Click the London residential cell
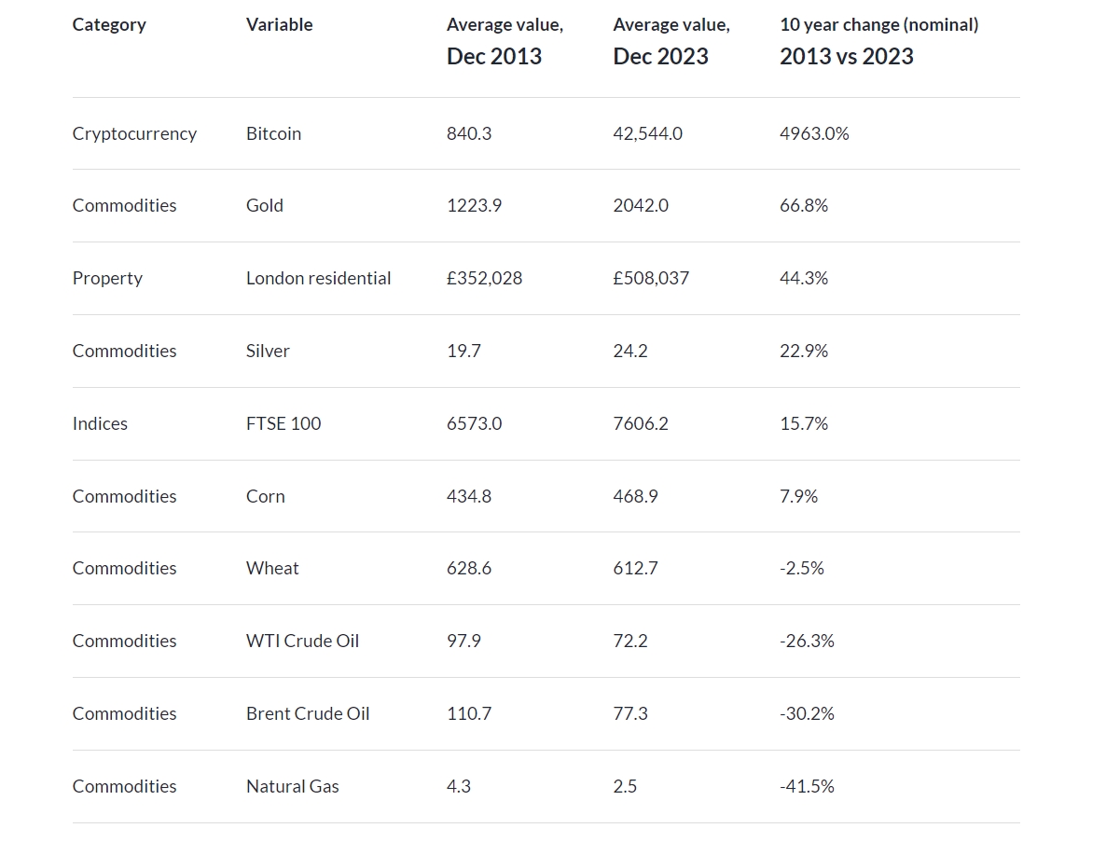The height and width of the screenshot is (842, 1106). pos(318,278)
